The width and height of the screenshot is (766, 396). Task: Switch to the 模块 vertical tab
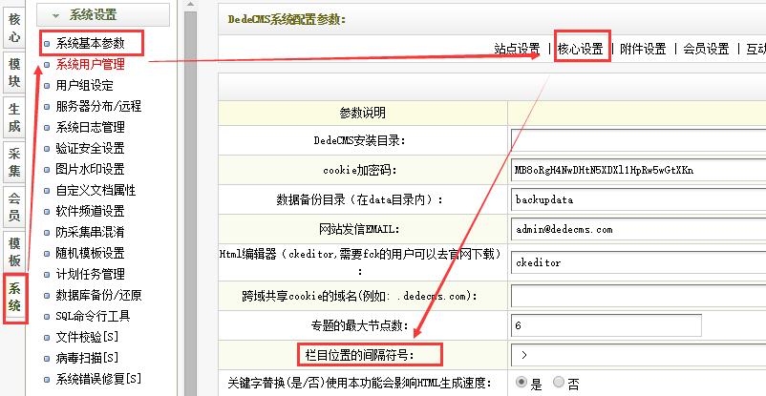(14, 73)
